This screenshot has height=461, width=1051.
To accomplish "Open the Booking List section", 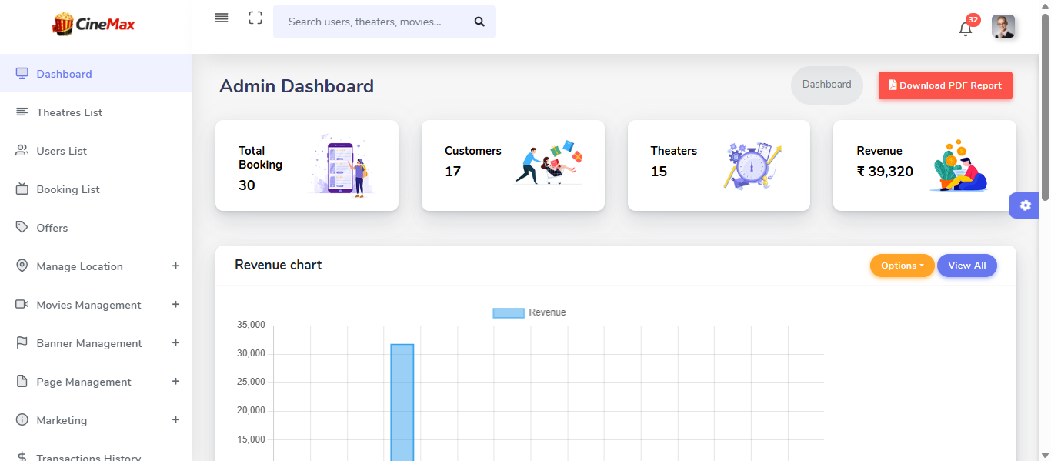I will [x=22, y=189].
